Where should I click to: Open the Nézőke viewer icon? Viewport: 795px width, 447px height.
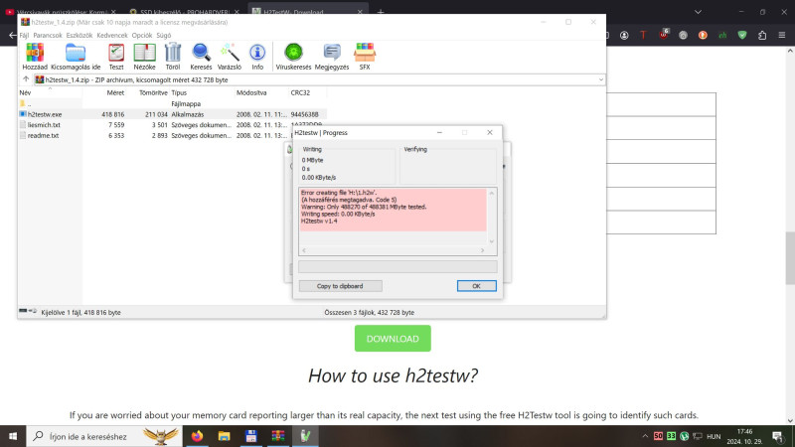tap(144, 53)
